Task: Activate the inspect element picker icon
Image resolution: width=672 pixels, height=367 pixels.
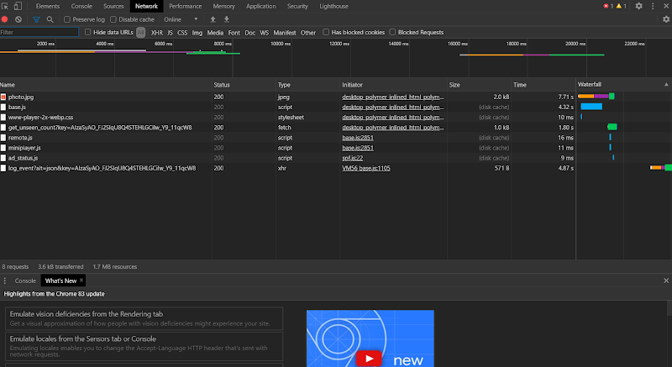Action: (x=5, y=6)
